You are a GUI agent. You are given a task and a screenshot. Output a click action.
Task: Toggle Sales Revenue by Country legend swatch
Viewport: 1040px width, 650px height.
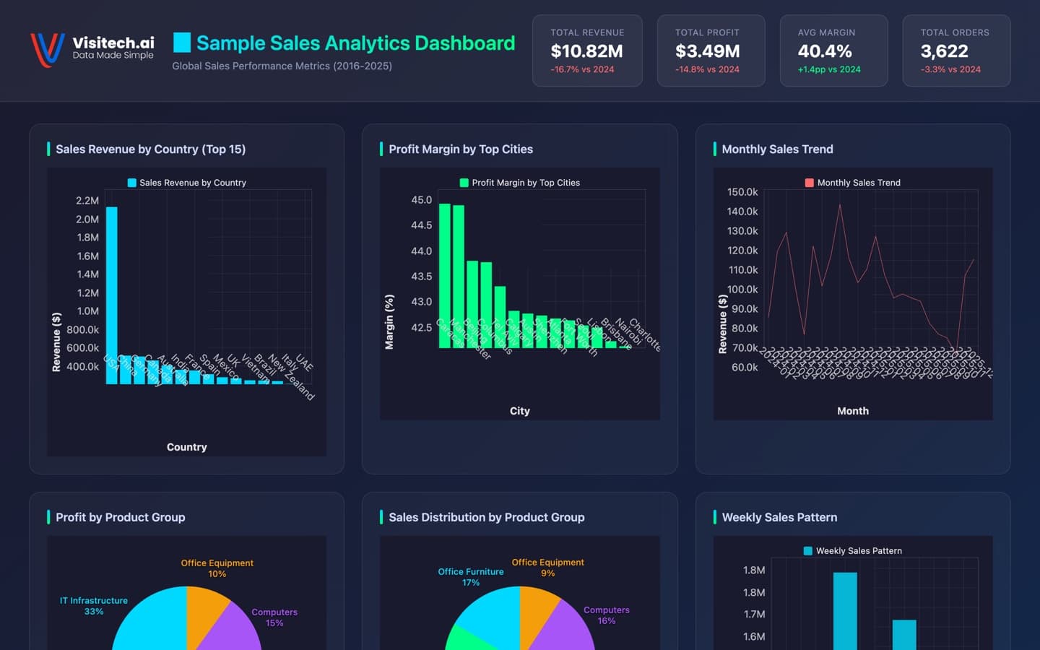pyautogui.click(x=131, y=183)
